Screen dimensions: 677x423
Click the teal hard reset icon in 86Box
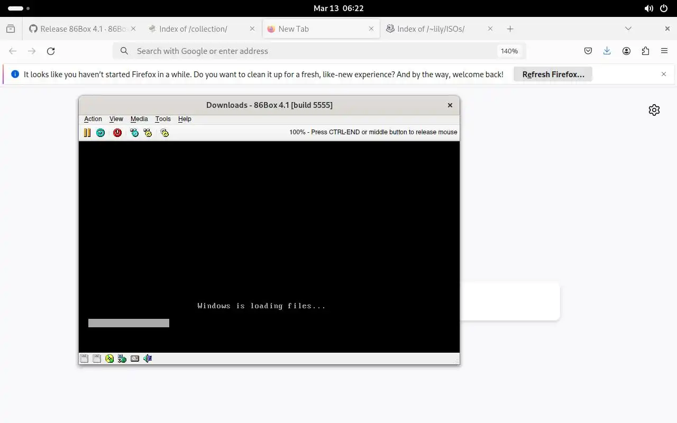point(100,133)
